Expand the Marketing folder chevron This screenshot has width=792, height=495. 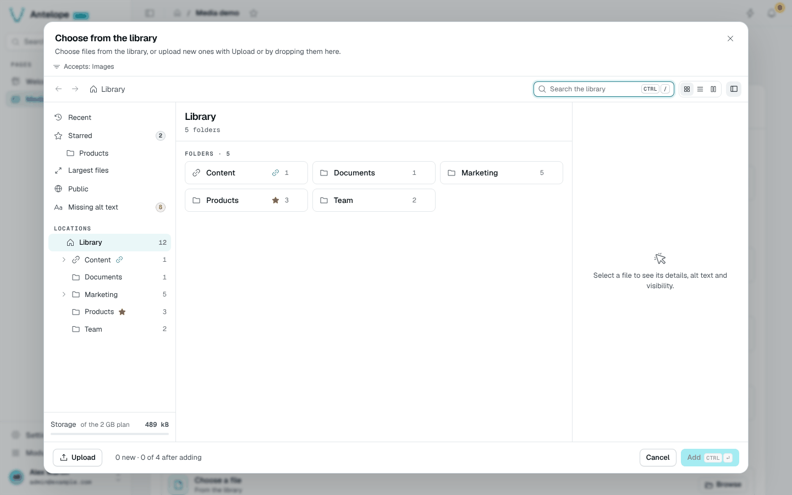click(x=64, y=294)
